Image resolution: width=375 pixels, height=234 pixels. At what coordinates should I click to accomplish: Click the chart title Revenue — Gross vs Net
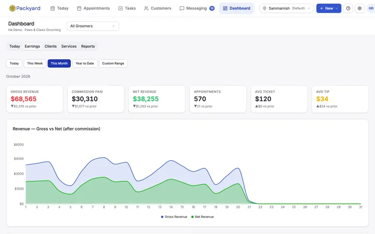pos(56,129)
